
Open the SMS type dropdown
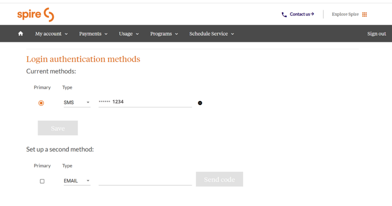tap(77, 102)
